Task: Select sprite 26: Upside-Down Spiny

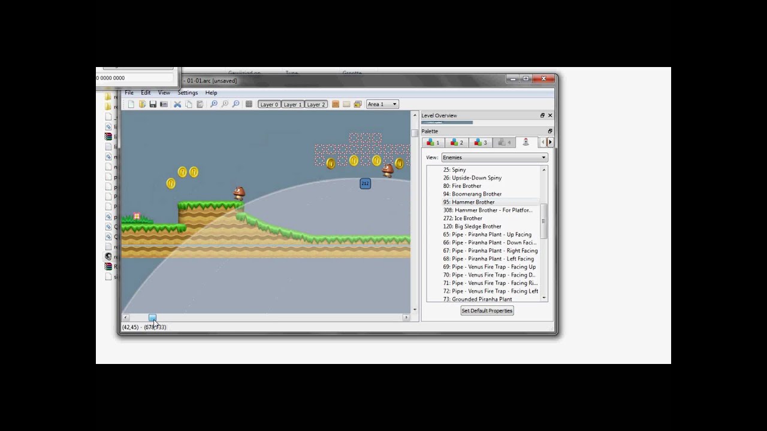Action: pyautogui.click(x=472, y=178)
